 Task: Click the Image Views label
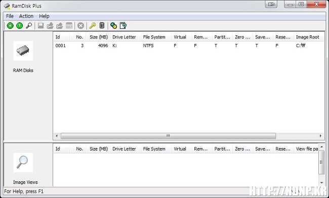click(x=25, y=182)
